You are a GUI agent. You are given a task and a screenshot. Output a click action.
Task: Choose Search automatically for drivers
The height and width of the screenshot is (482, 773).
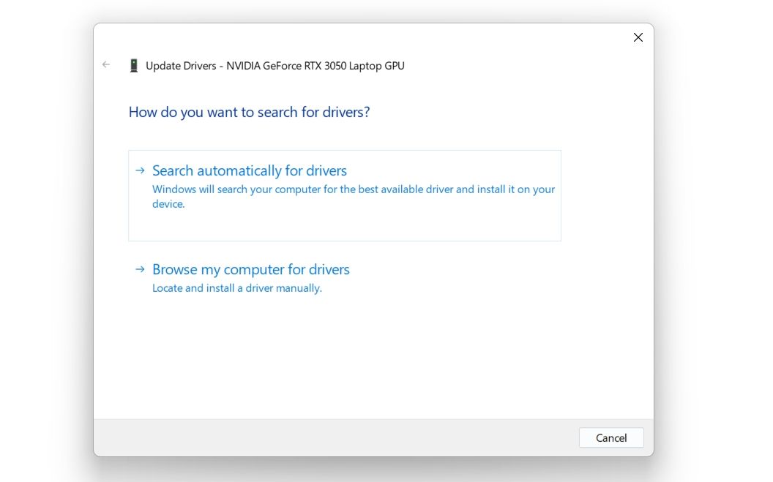point(345,195)
